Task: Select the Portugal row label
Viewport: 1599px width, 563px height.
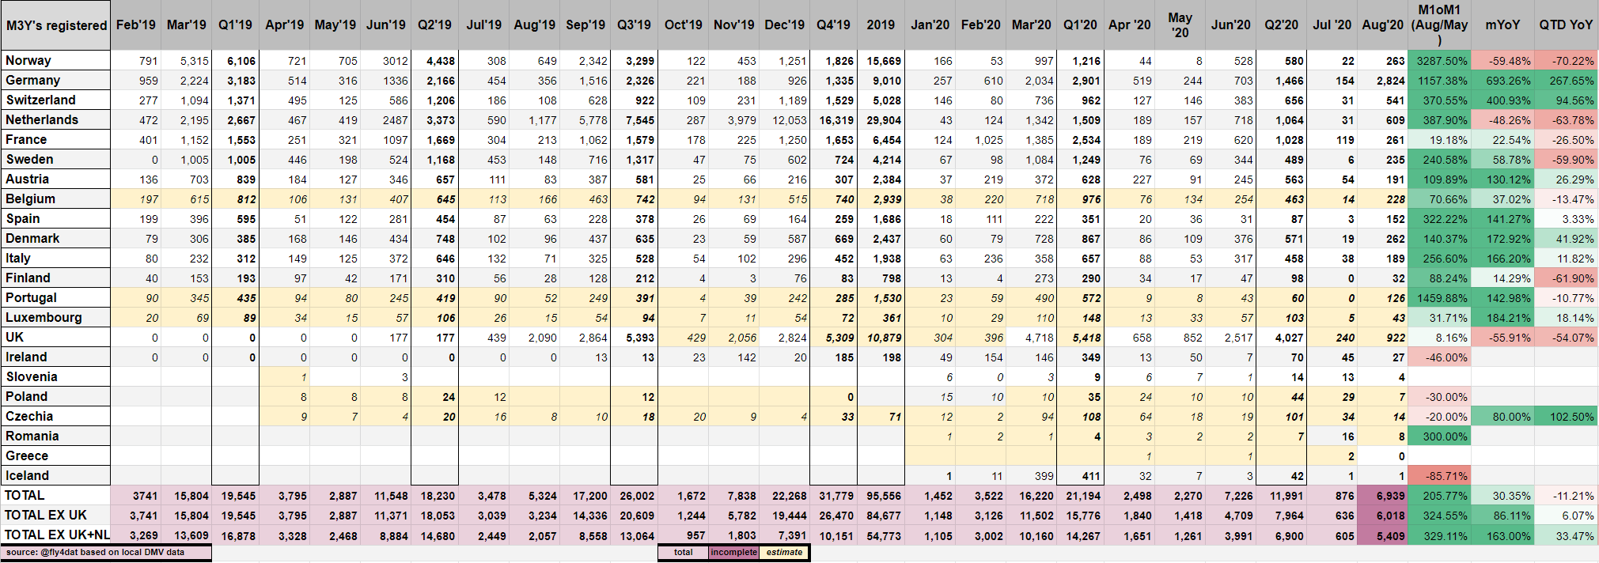Action: (55, 297)
